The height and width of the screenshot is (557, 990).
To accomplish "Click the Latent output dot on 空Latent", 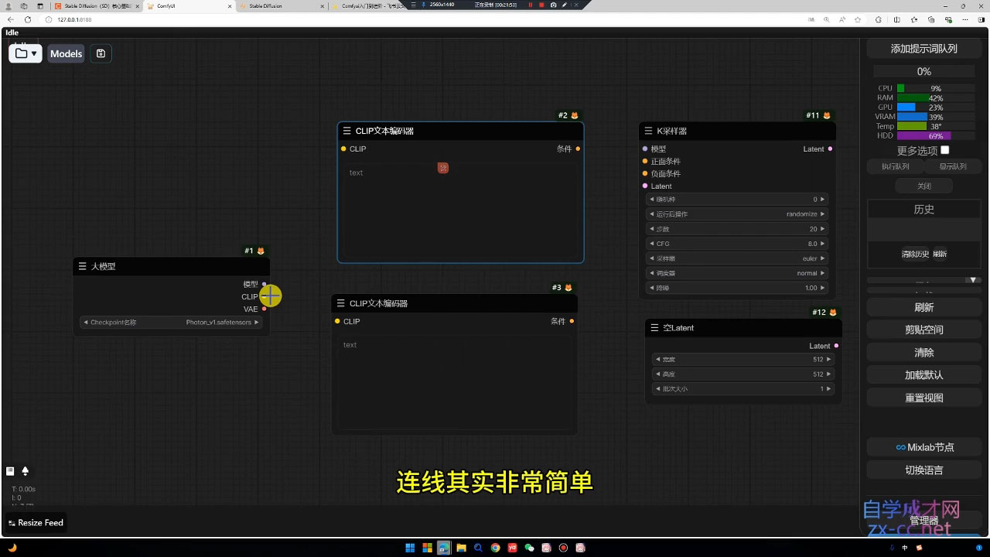I will [x=836, y=346].
